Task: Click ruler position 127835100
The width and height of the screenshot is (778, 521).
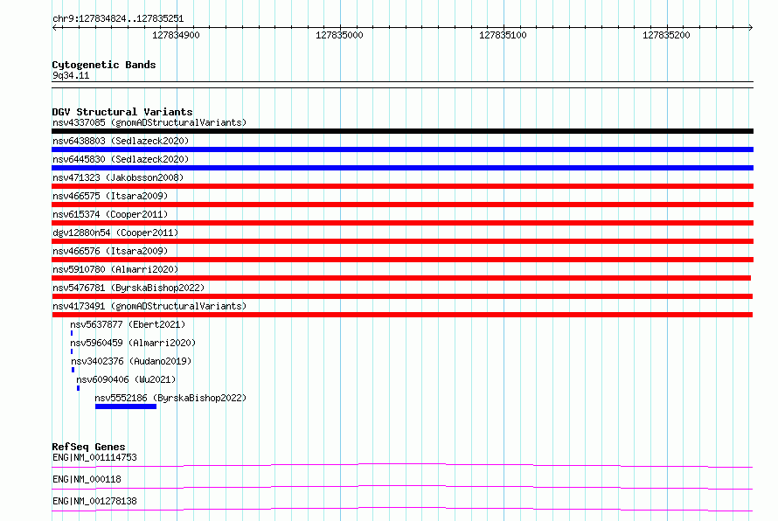Action: point(503,35)
